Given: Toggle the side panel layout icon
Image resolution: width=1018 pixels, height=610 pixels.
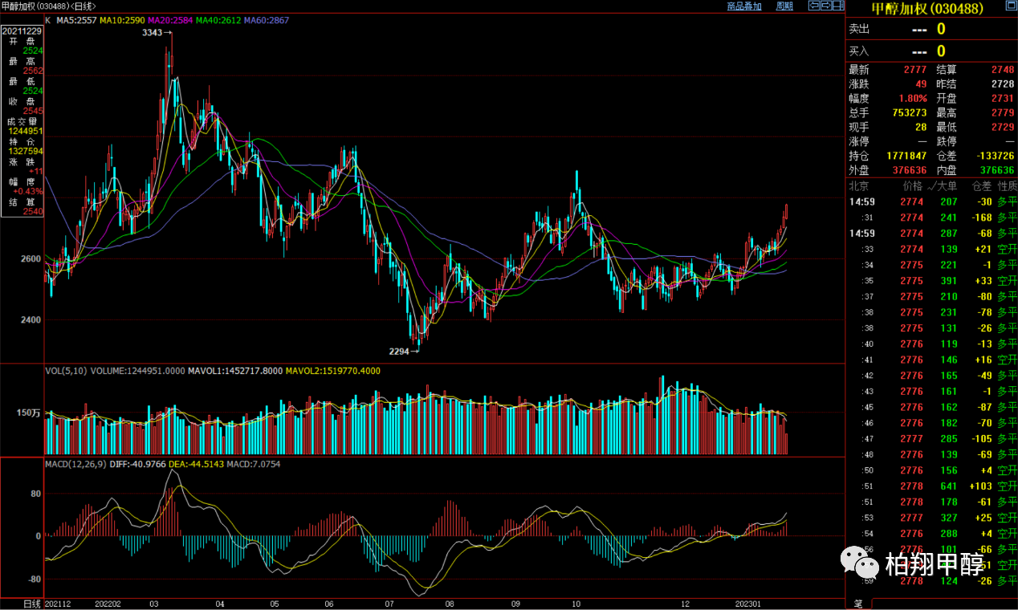Looking at the screenshot, I should point(838,6).
